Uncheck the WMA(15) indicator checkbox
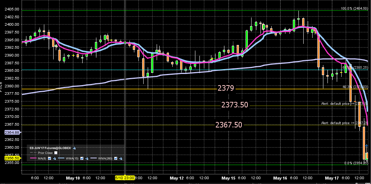The height and width of the screenshot is (184, 371). [82, 158]
